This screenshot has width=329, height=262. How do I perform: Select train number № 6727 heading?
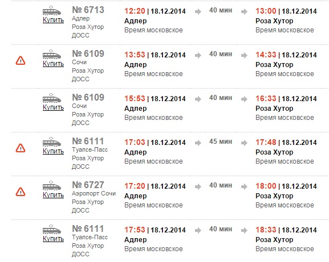click(88, 185)
